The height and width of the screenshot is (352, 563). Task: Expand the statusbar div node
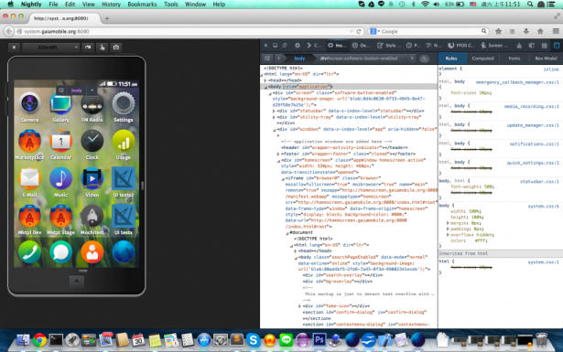point(274,112)
